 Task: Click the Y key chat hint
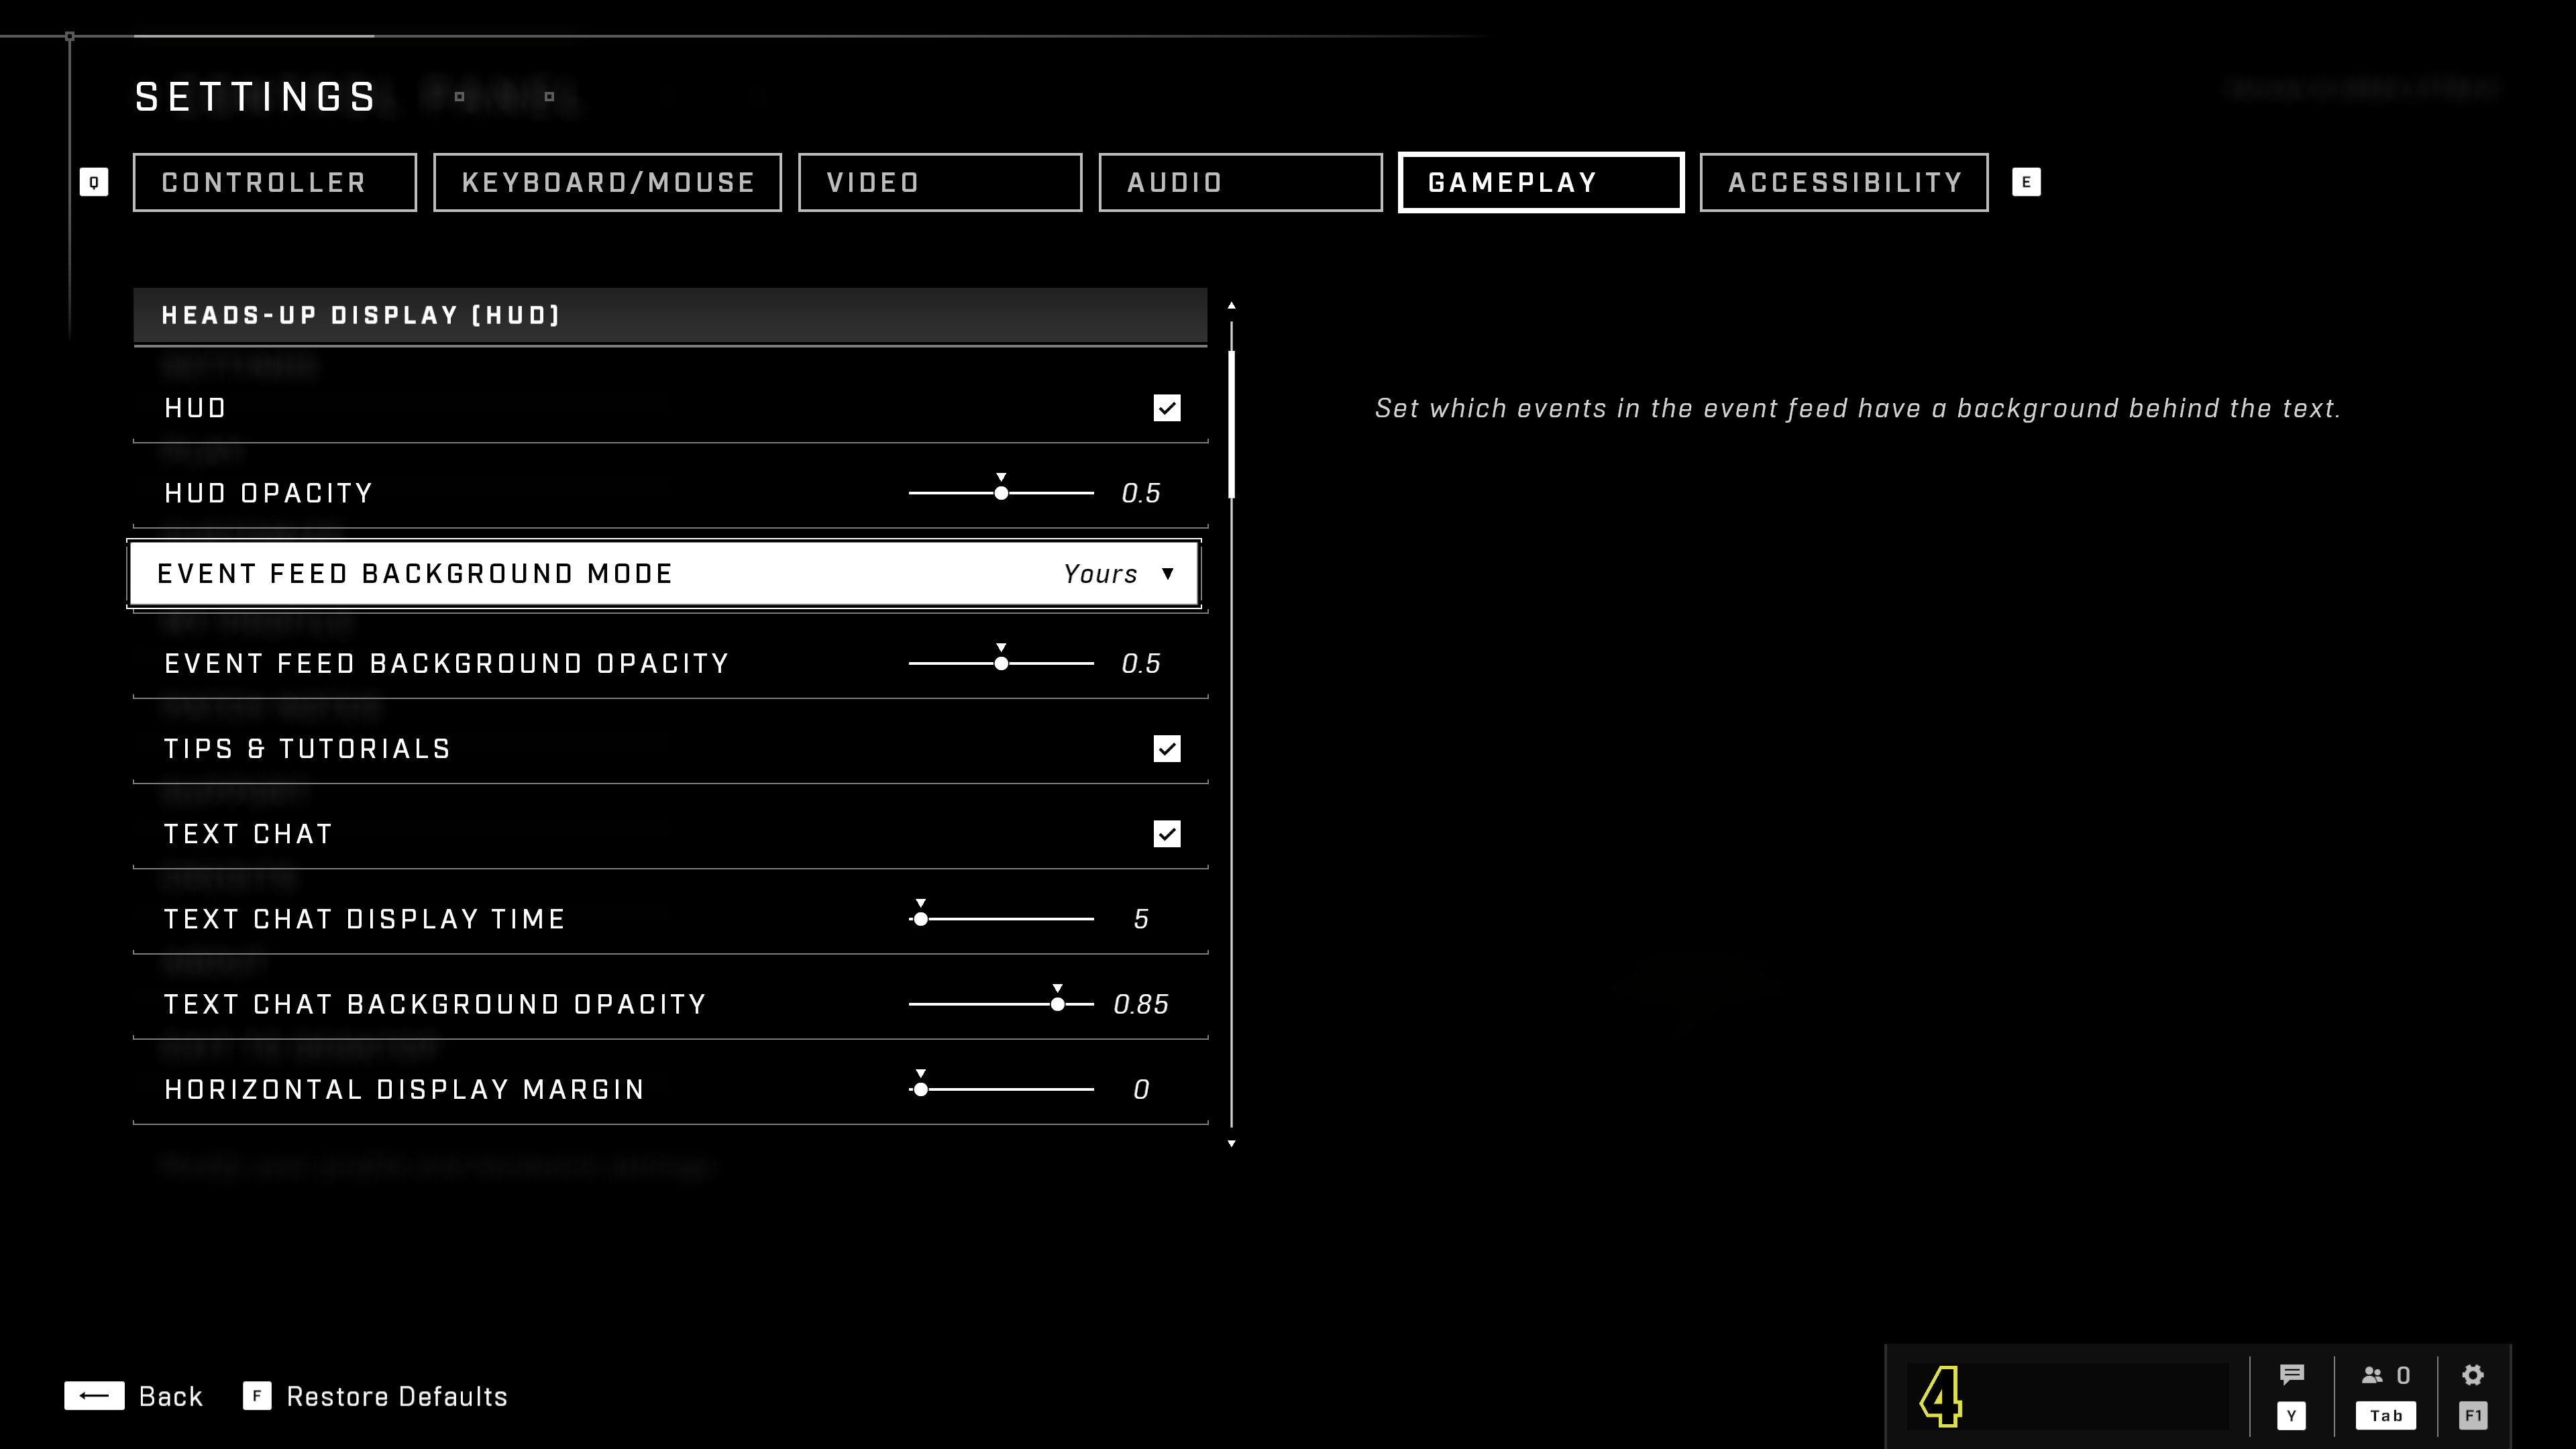pos(2291,1415)
